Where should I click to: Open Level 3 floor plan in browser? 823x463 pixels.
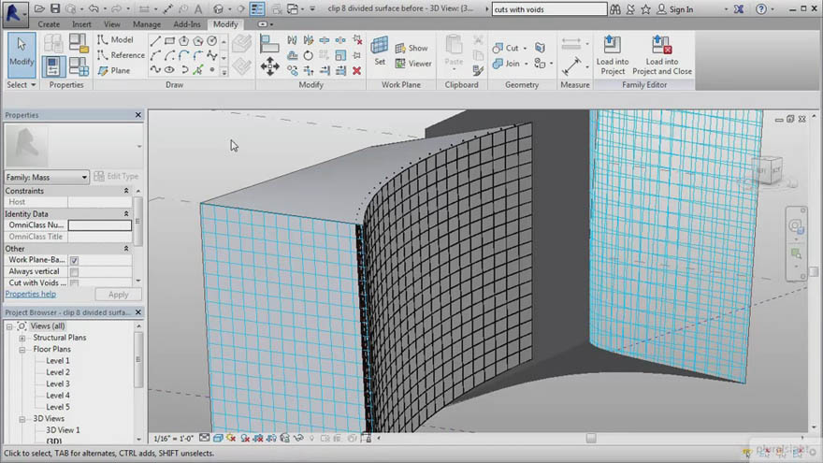58,383
